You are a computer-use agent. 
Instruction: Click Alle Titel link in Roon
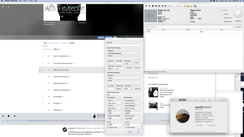click(45, 49)
